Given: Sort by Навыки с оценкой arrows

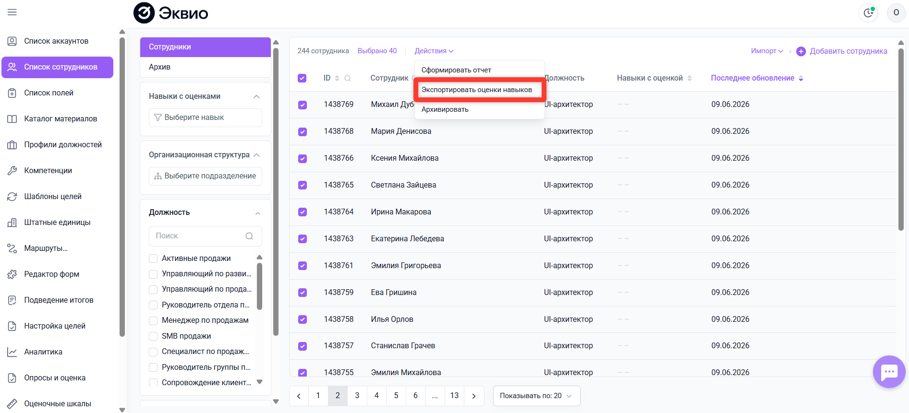Looking at the screenshot, I should (x=690, y=78).
